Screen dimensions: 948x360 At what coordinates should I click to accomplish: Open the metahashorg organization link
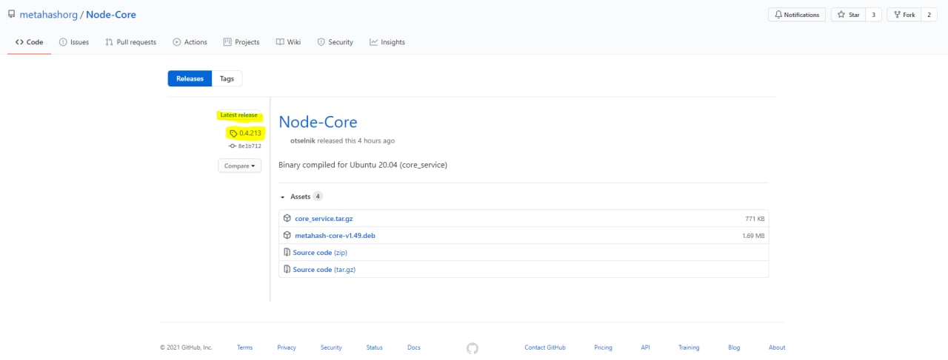(49, 15)
